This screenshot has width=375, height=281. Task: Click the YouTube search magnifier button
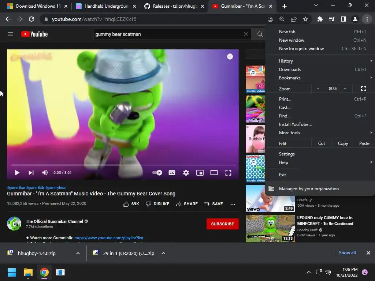click(260, 34)
